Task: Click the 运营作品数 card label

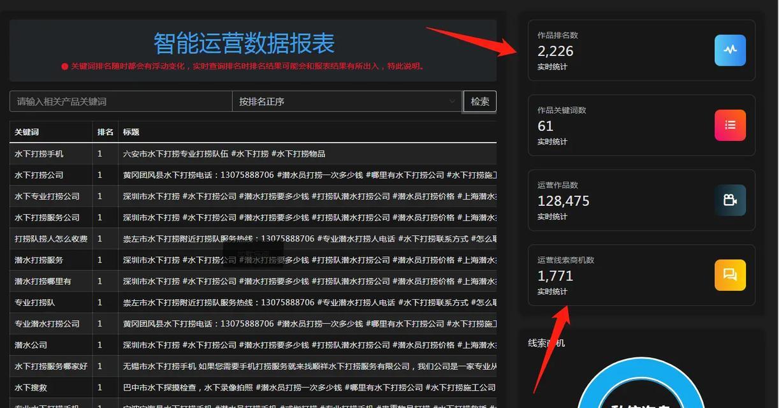Action: click(558, 186)
